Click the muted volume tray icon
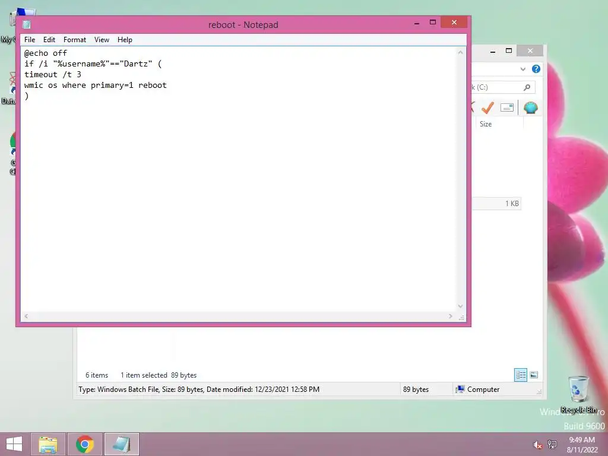Screen dimensions: 608x456 click(537, 445)
